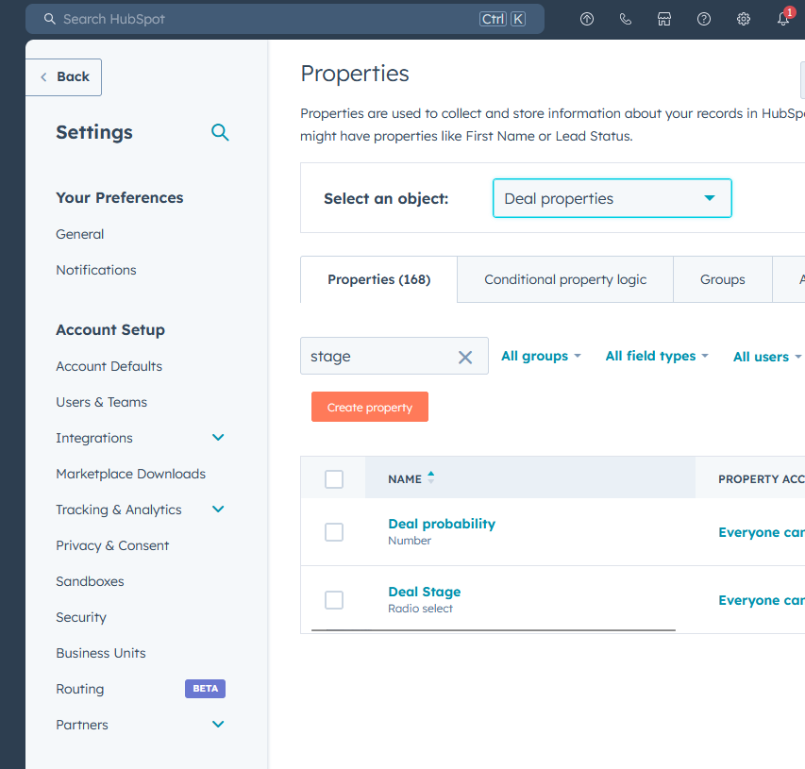The width and height of the screenshot is (805, 769).
Task: Click the Create property button
Action: [369, 407]
